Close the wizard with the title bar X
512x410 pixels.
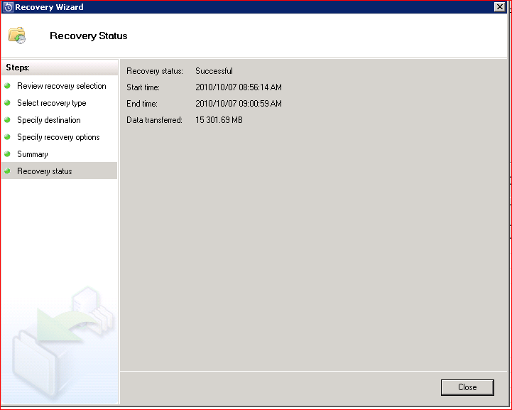point(500,6)
